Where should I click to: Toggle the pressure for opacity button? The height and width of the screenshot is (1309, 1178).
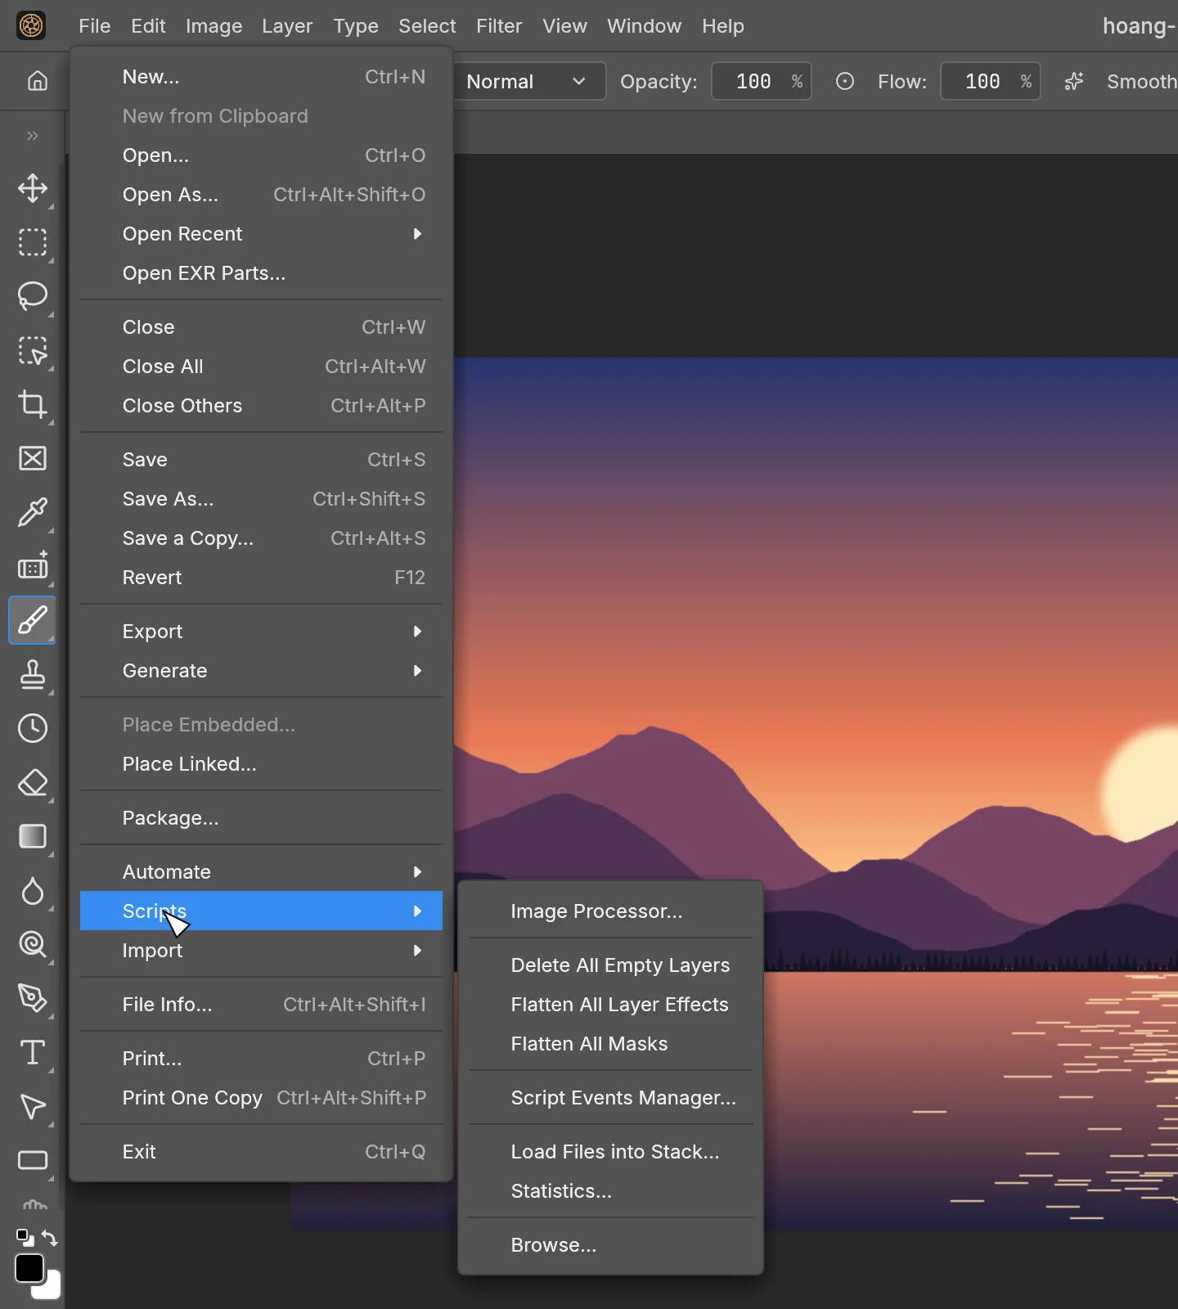pyautogui.click(x=845, y=81)
